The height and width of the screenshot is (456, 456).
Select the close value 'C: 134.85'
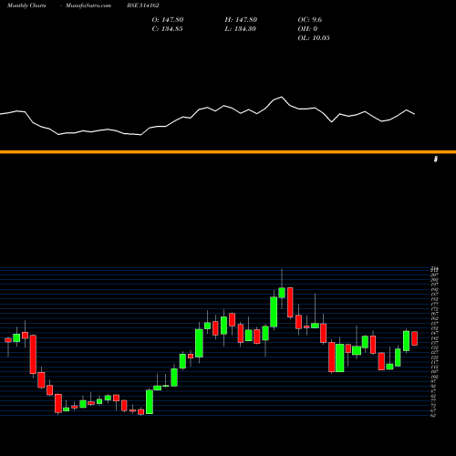tap(168, 29)
